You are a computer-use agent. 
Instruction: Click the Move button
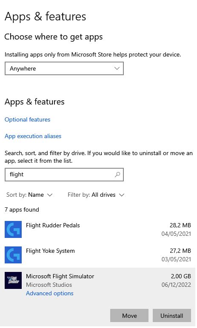click(x=129, y=315)
